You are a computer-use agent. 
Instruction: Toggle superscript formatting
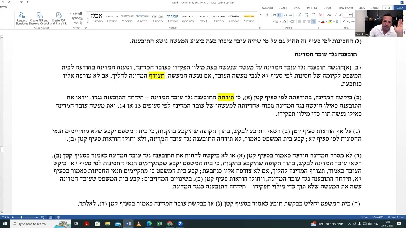[x=344, y=22]
